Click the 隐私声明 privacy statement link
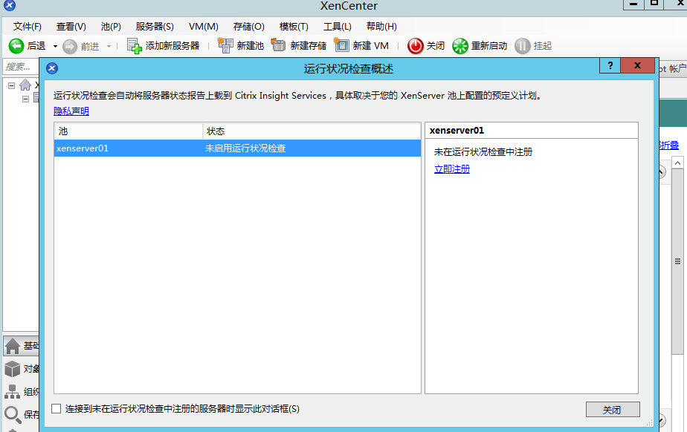The image size is (687, 432). click(71, 111)
